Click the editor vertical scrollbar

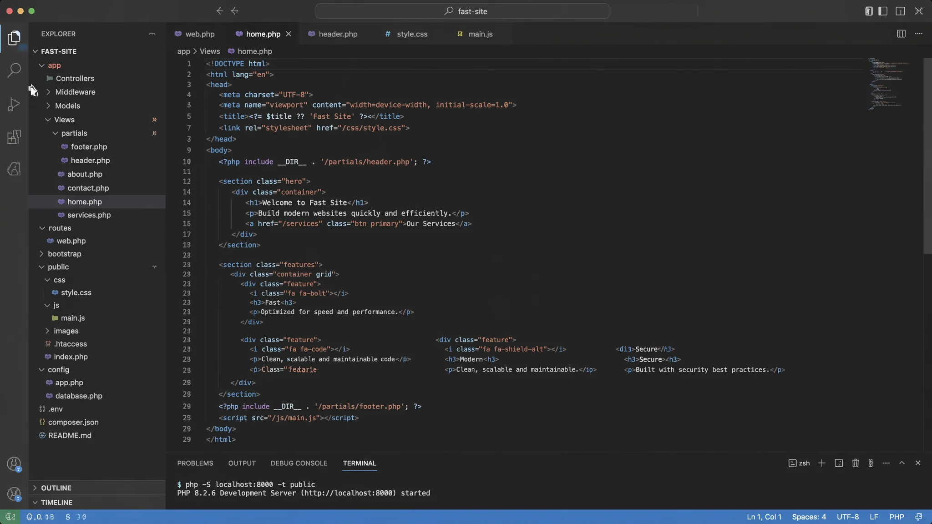927,156
